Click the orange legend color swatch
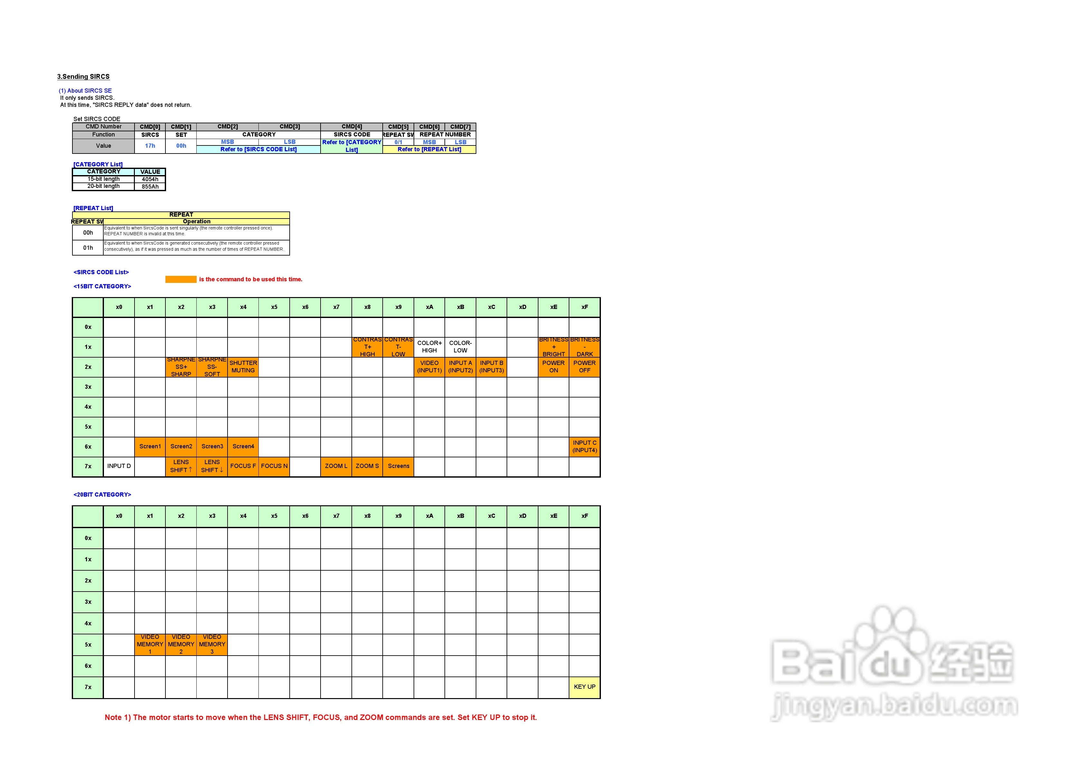Image resolution: width=1084 pixels, height=766 pixels. [181, 280]
